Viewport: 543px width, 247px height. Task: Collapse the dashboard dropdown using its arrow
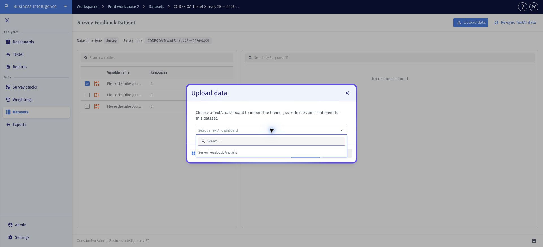[x=341, y=130]
